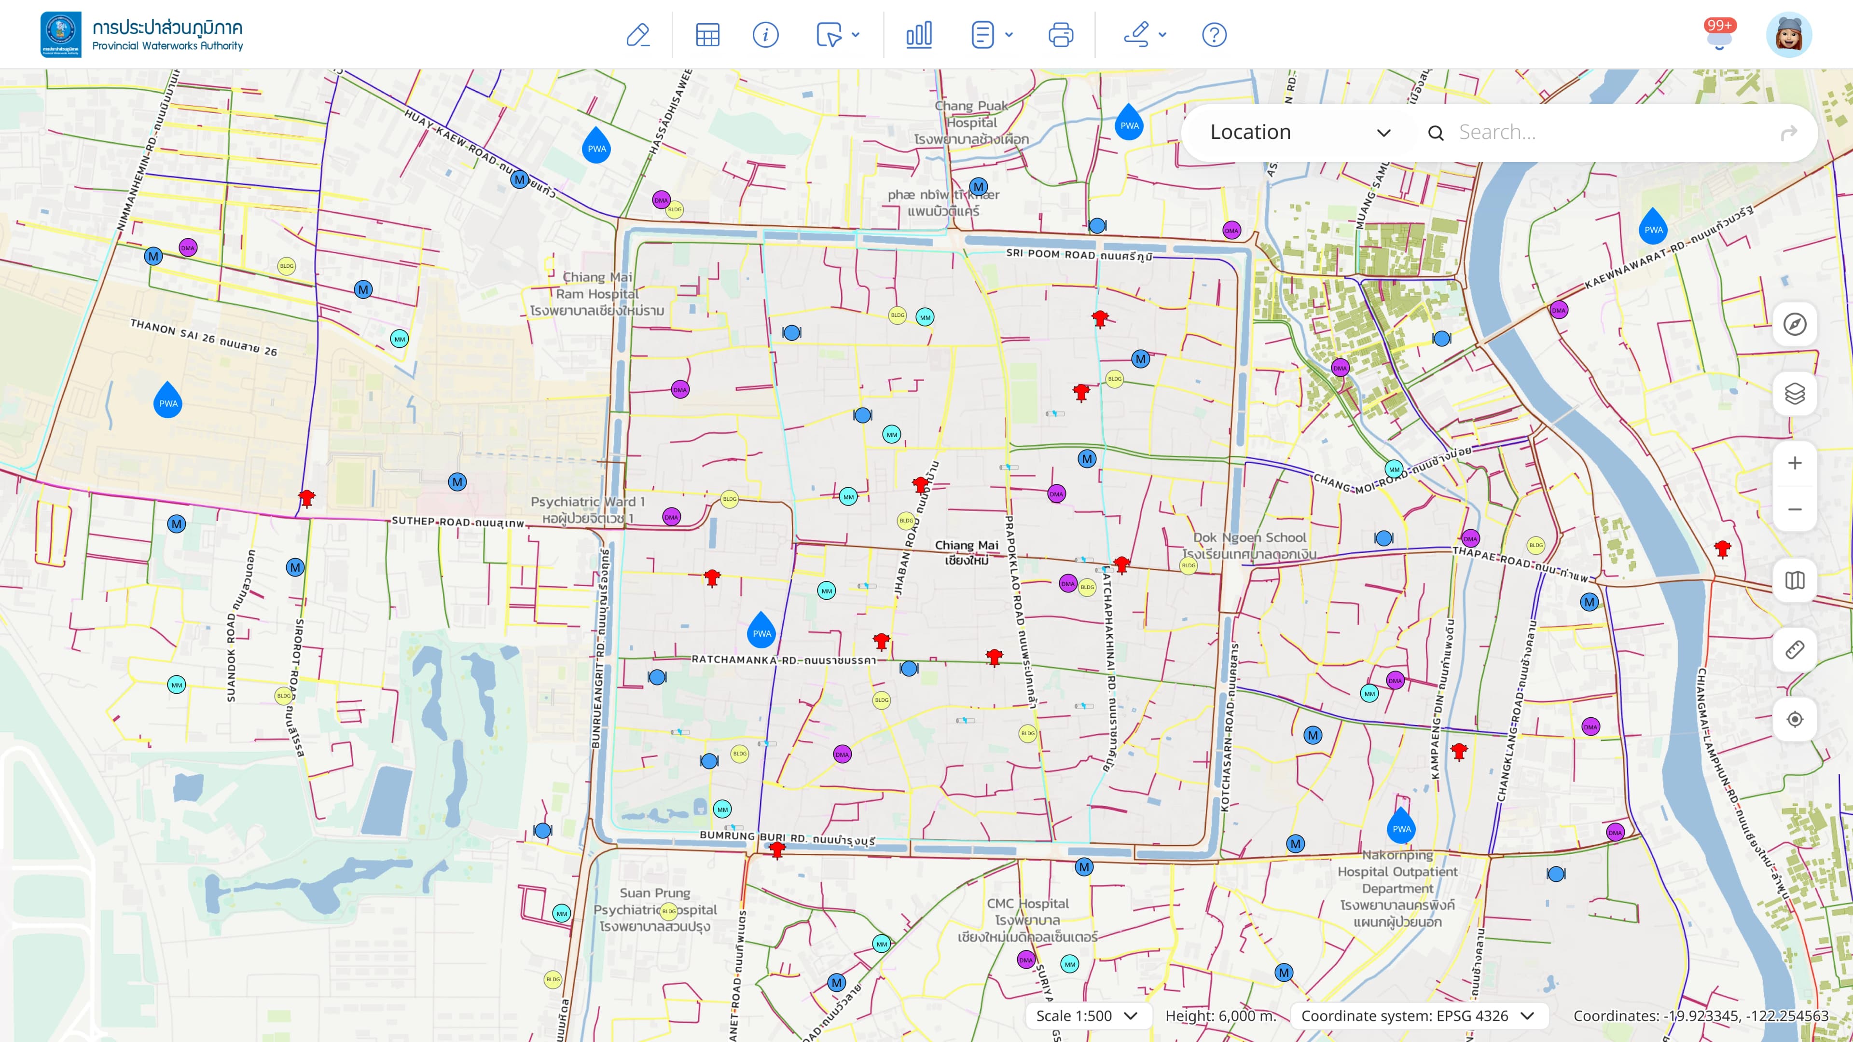Open the map layers panel

1795,393
